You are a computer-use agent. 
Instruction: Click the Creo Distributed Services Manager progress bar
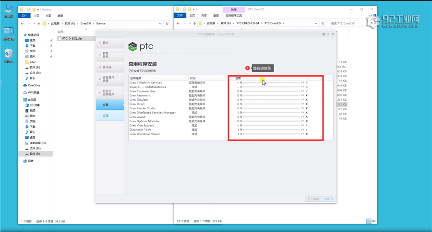tap(271, 113)
